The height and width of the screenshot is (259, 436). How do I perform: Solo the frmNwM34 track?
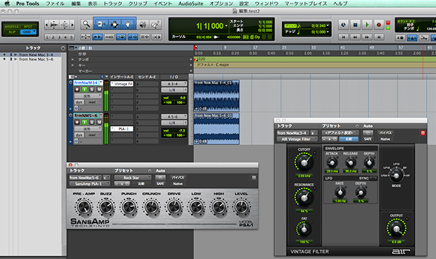(x=91, y=89)
